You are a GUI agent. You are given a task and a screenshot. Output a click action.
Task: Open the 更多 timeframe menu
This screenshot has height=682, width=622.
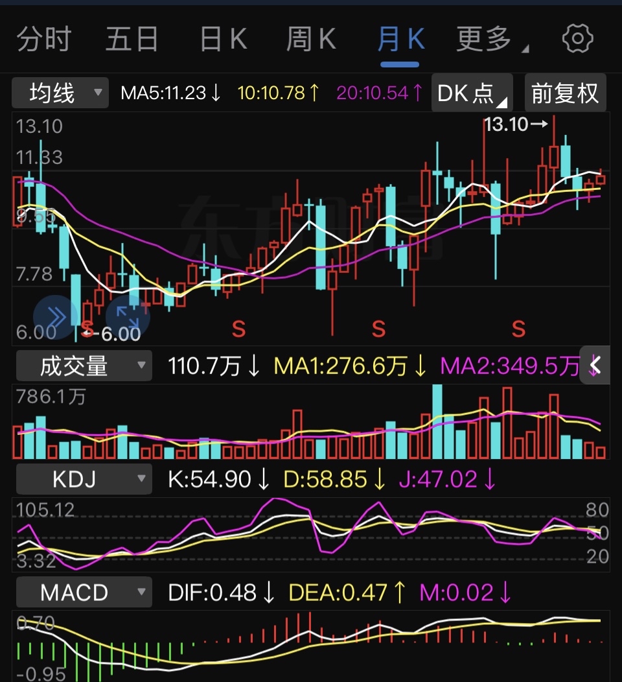point(492,39)
